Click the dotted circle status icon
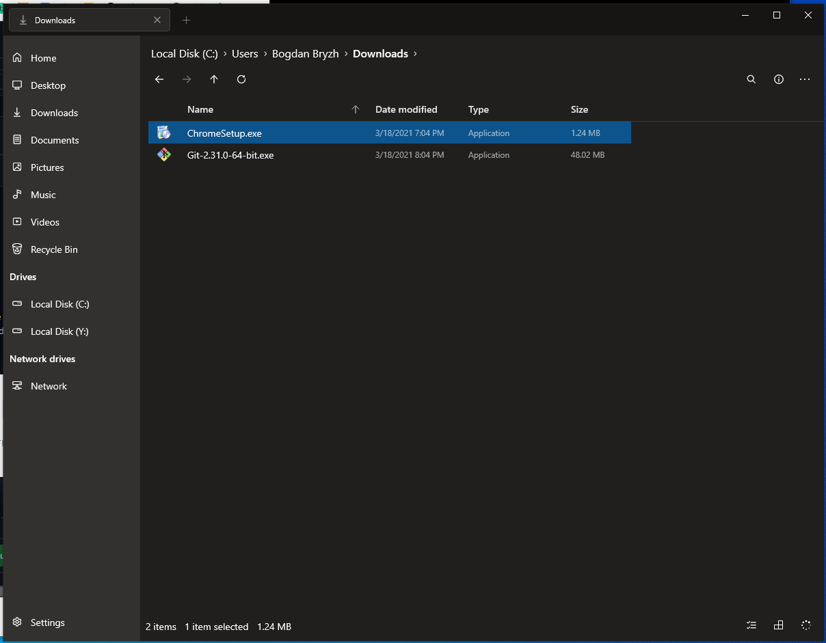This screenshot has width=826, height=643. coord(805,625)
